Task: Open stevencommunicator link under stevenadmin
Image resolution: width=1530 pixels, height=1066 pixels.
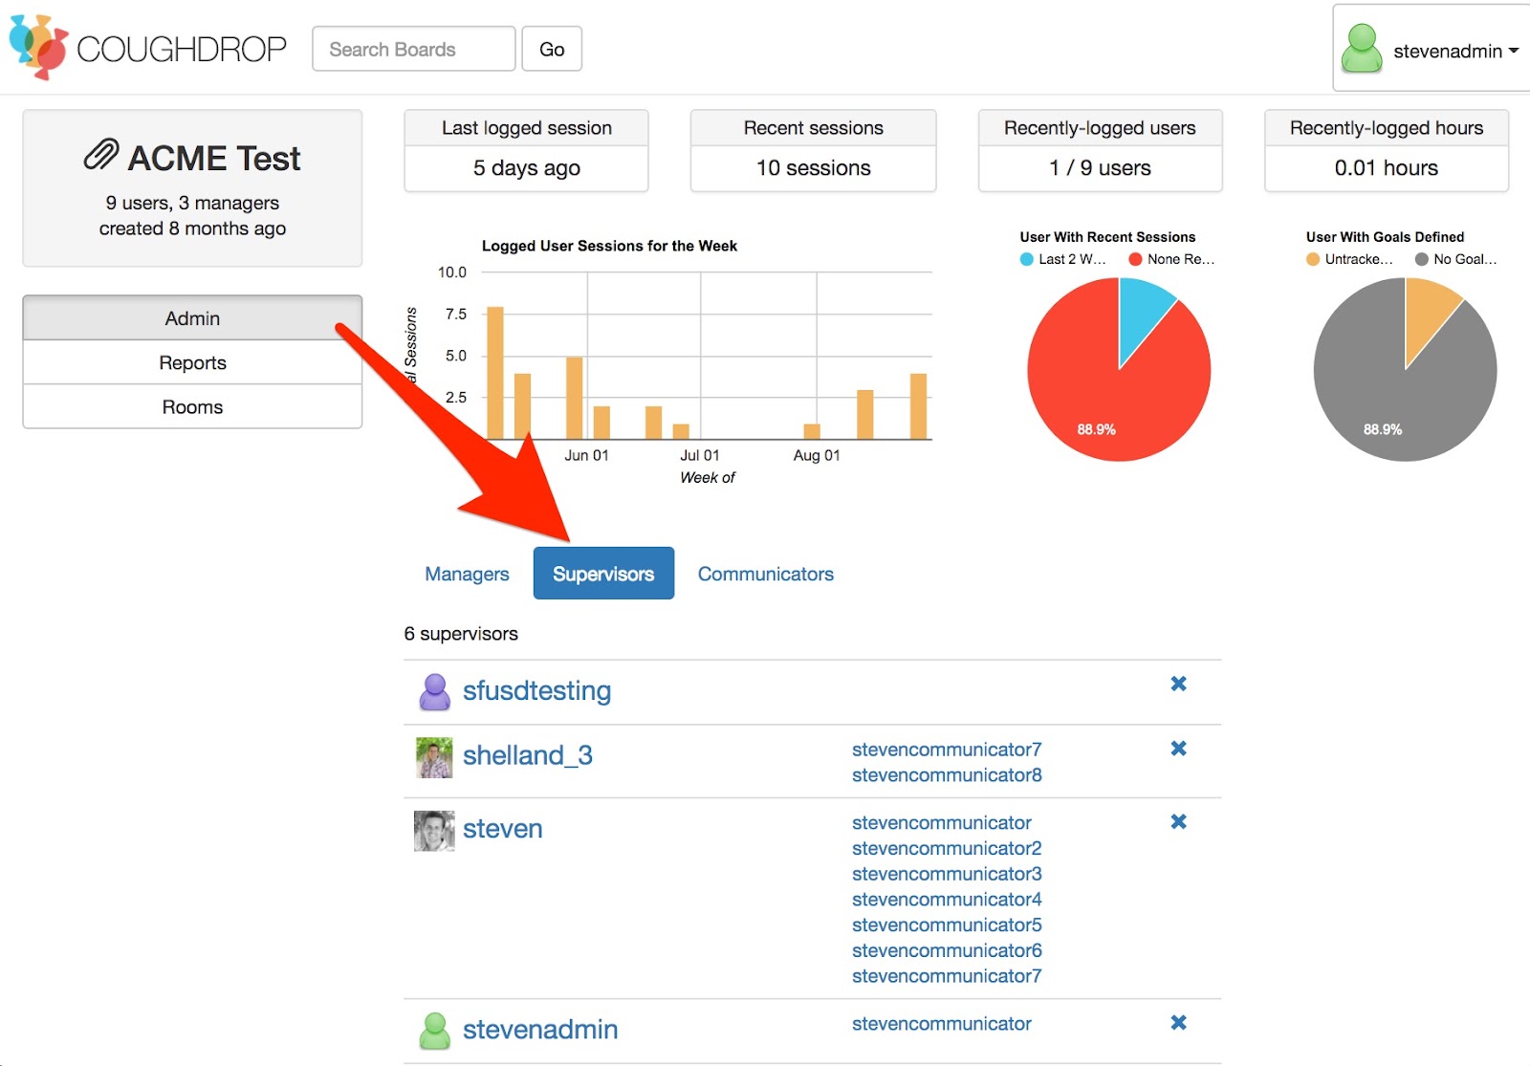Action: click(942, 1024)
